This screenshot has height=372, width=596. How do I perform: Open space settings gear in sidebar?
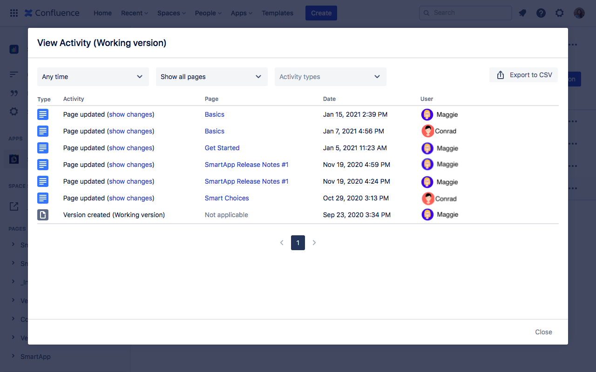coord(14,111)
